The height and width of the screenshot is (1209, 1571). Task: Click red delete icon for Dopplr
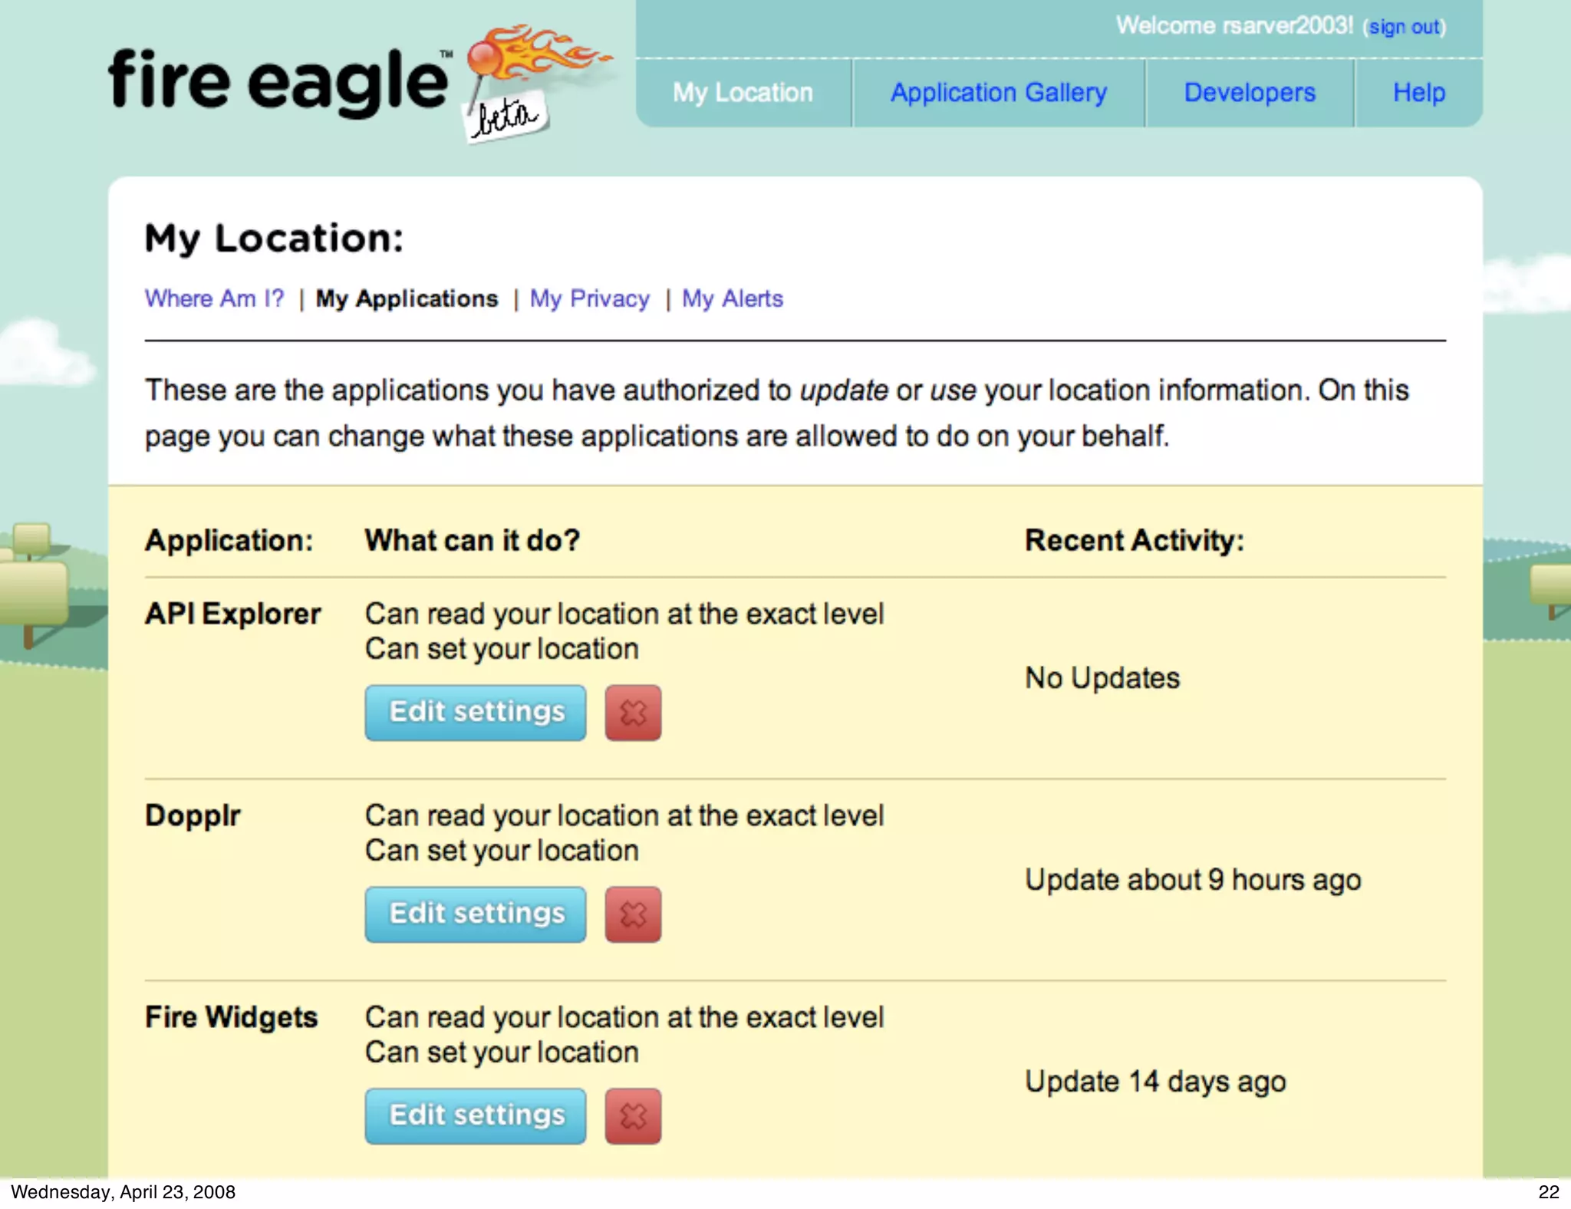[x=633, y=914]
